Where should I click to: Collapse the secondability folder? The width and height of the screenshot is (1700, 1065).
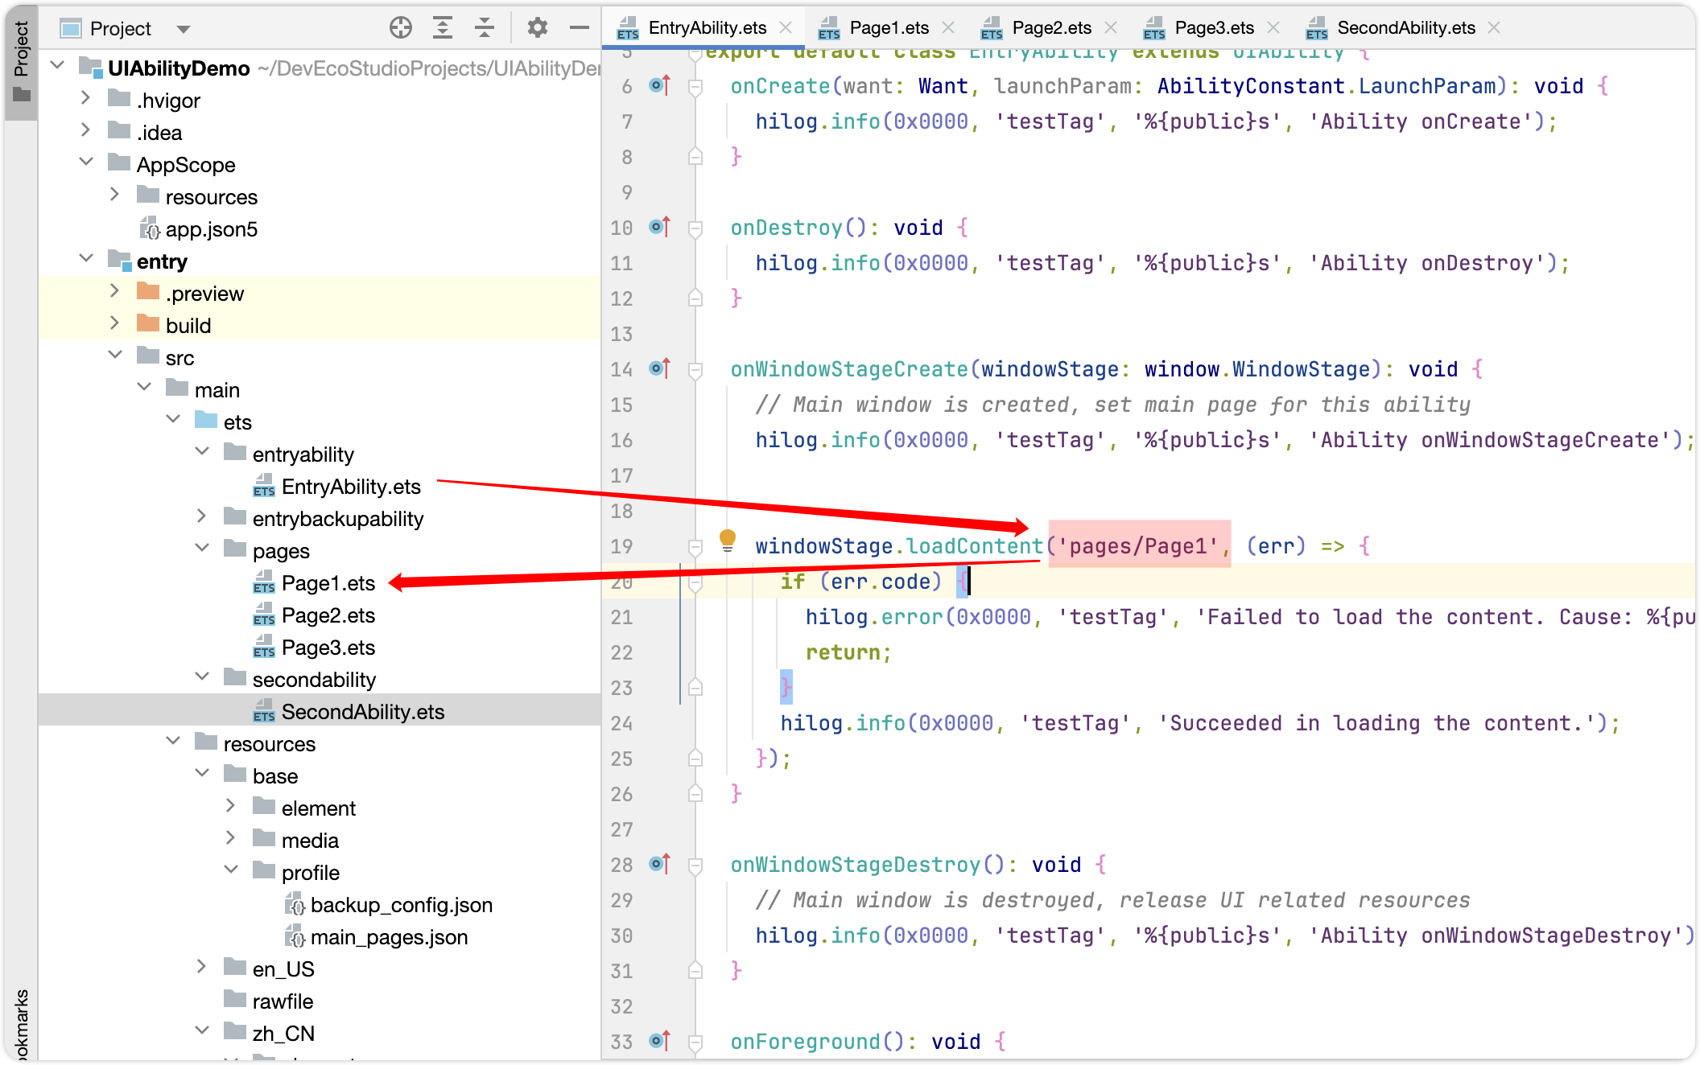coord(201,676)
